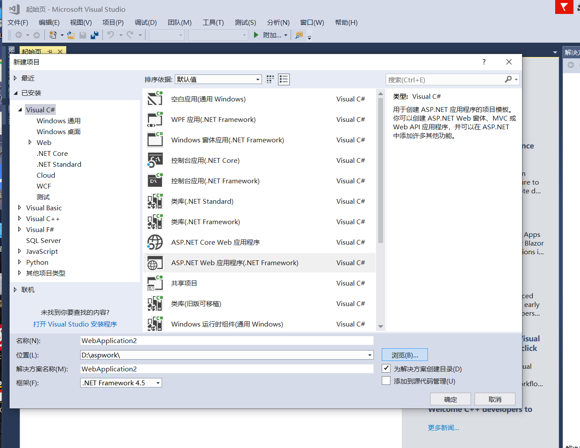This screenshot has height=448, width=580.
Task: Open Visual Studio Installer link
Action: (75, 324)
